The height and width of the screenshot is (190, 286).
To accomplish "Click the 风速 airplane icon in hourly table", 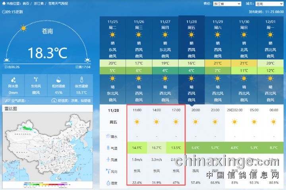I will [x=109, y=159].
